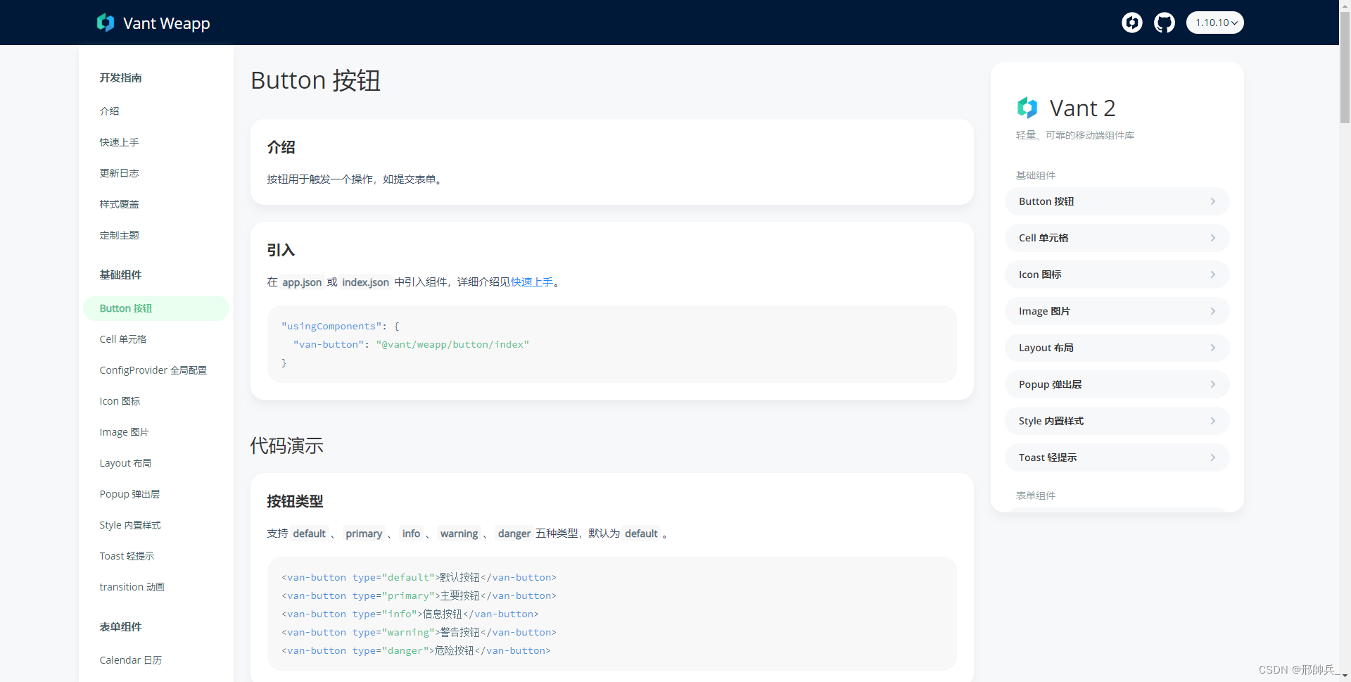Open 更新日志 in the sidebar

[x=120, y=173]
